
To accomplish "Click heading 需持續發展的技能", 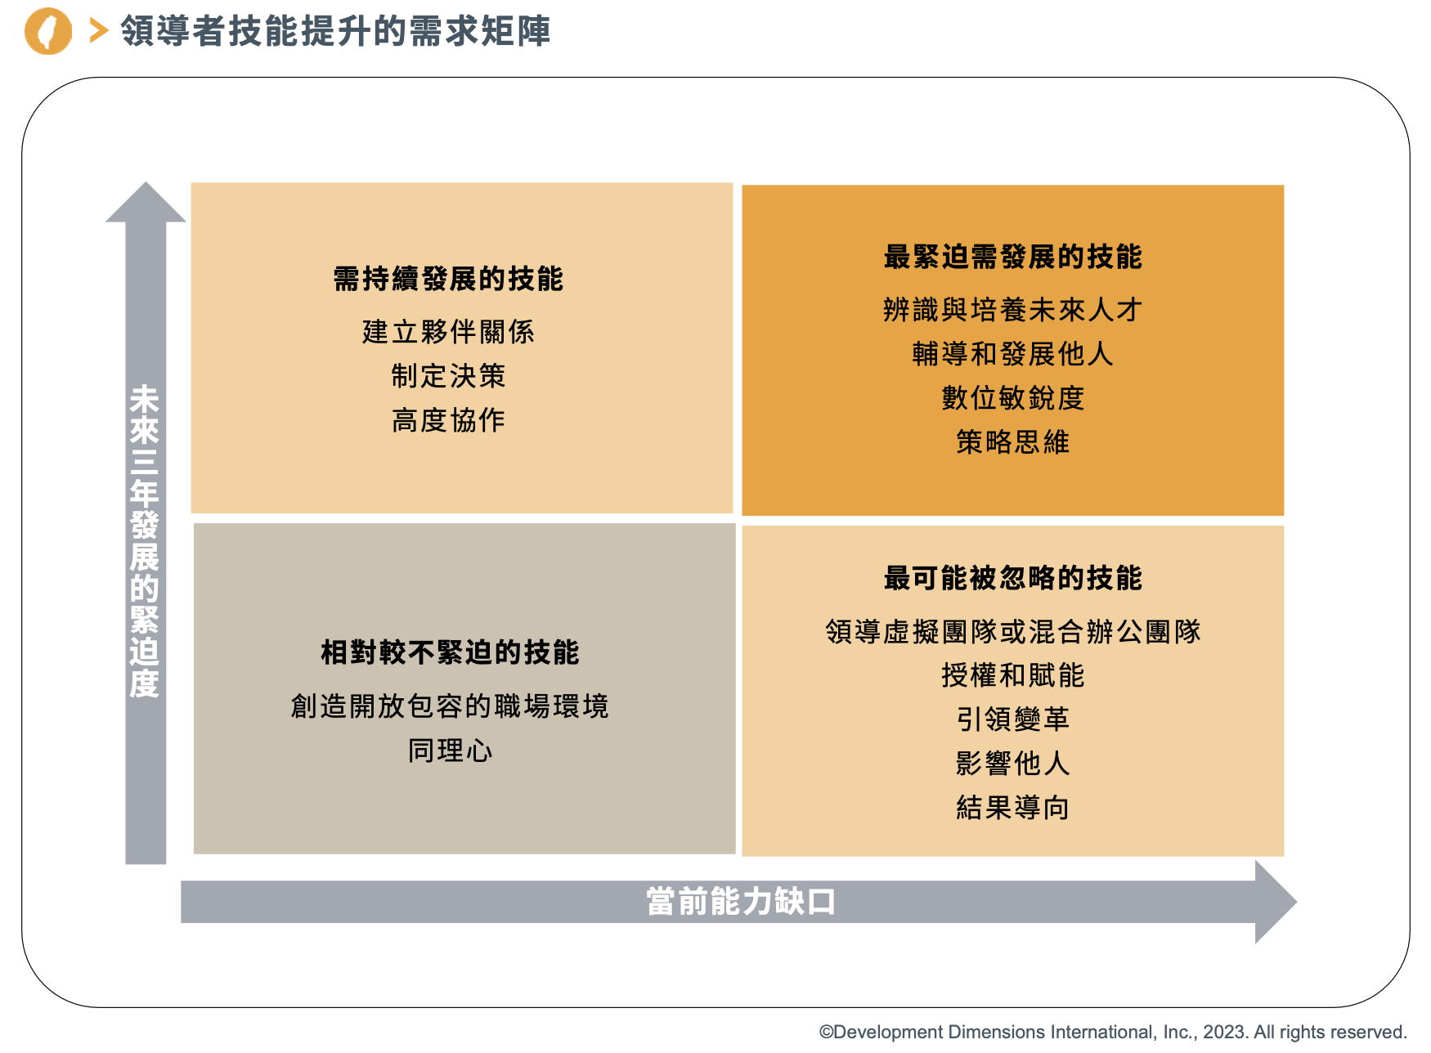I will point(448,279).
